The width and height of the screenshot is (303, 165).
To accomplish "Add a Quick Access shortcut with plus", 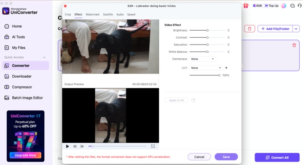I will point(44,58).
